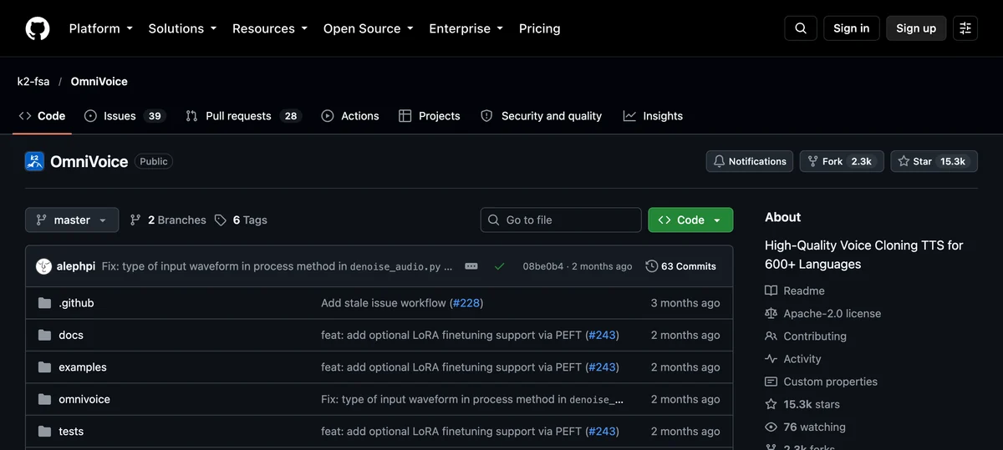The height and width of the screenshot is (450, 1003).
Task: Click the Contributing people icon
Action: tap(771, 336)
